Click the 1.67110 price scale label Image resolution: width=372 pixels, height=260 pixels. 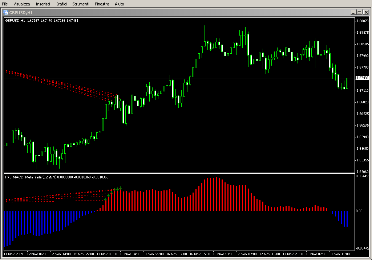pos(363,90)
